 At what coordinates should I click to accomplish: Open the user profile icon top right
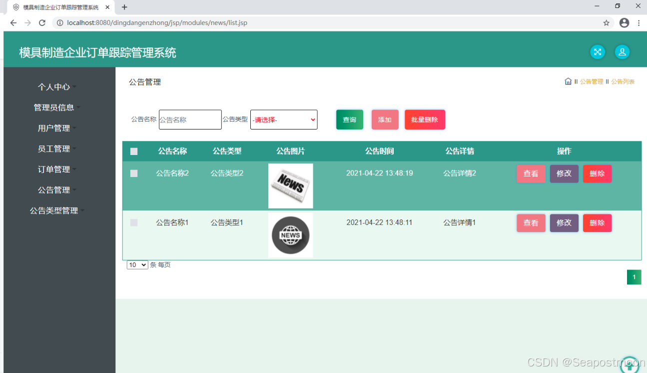[622, 52]
